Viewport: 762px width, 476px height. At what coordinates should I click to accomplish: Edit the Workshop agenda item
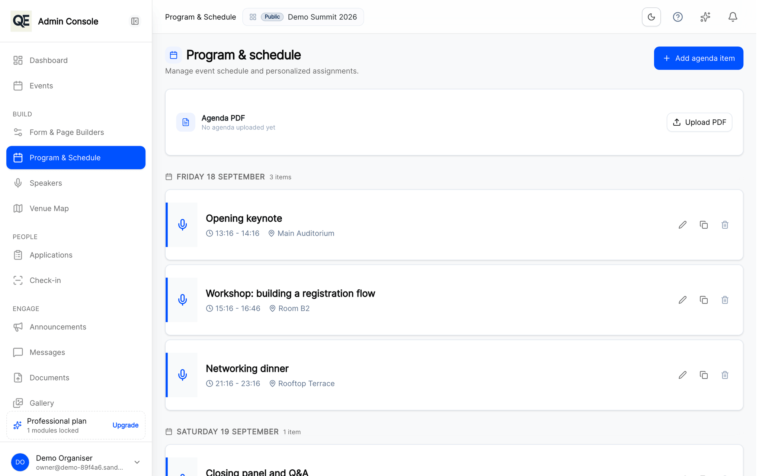click(682, 300)
